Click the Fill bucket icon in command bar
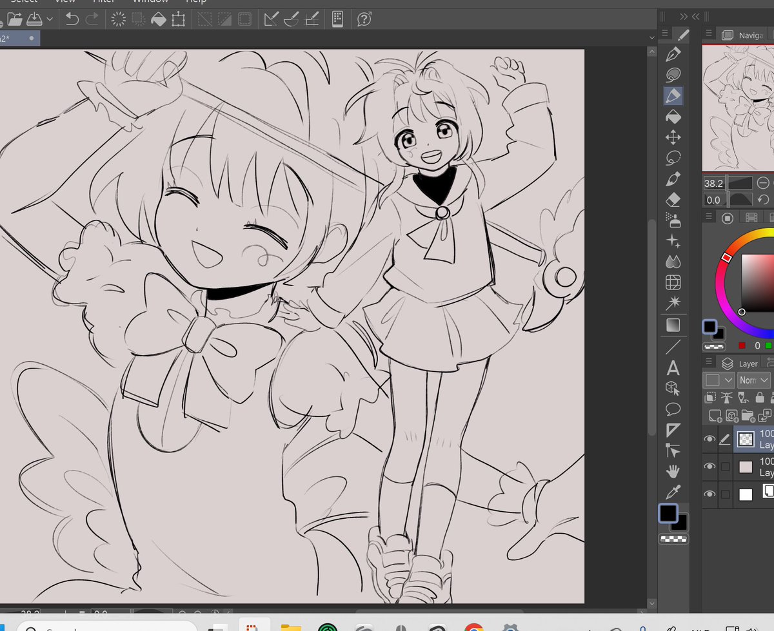The height and width of the screenshot is (631, 774). click(159, 19)
